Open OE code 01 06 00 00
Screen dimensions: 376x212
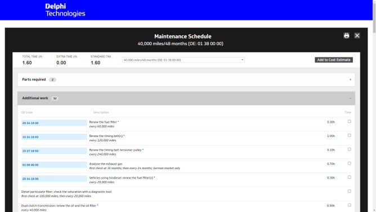54,165
